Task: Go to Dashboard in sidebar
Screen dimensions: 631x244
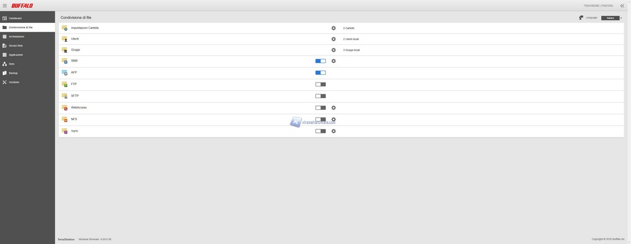Action: click(x=15, y=18)
